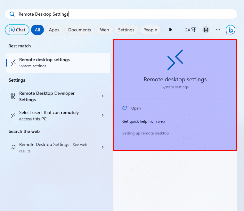Click the remote desktop icon in Best match
Viewport: 244px width, 211px height.
coord(13,63)
